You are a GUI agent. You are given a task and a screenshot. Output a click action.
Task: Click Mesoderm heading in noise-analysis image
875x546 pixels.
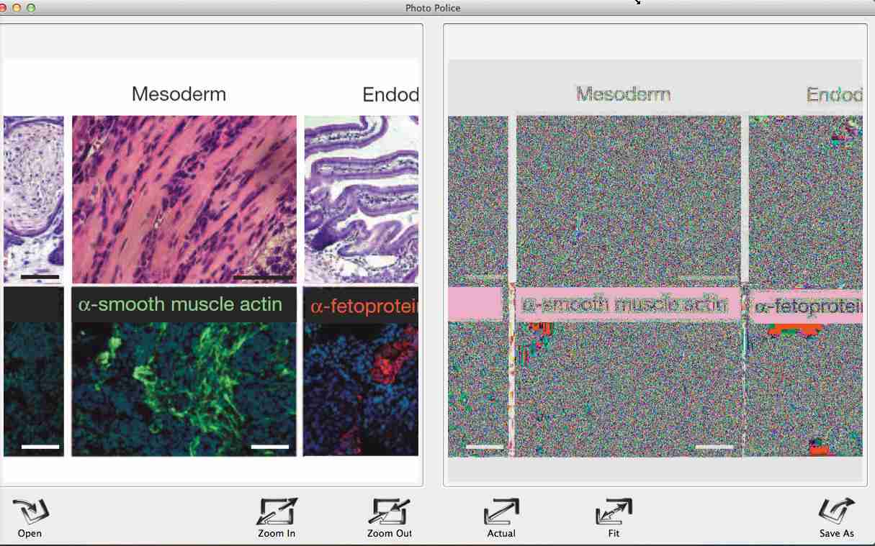pyautogui.click(x=624, y=94)
